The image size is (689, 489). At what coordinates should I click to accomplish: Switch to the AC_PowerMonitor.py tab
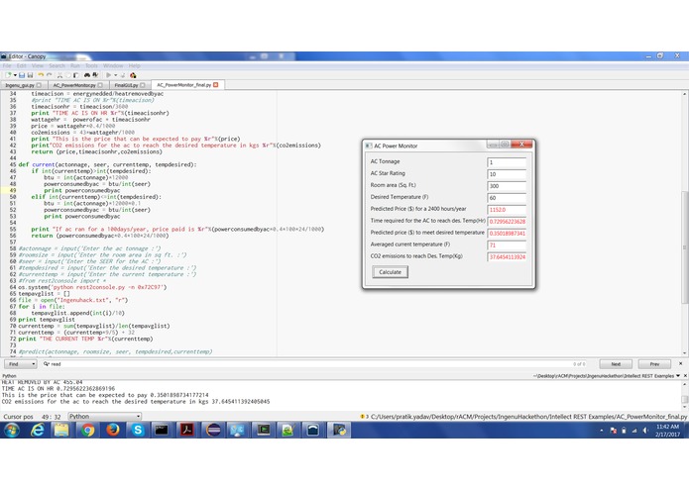pos(76,85)
